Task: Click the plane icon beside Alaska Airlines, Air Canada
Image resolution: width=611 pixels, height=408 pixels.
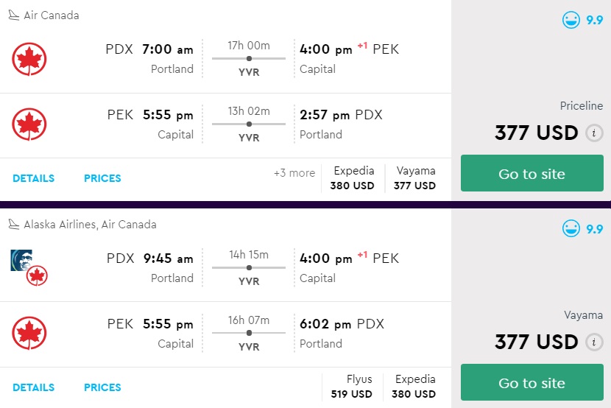Action: tap(14, 225)
